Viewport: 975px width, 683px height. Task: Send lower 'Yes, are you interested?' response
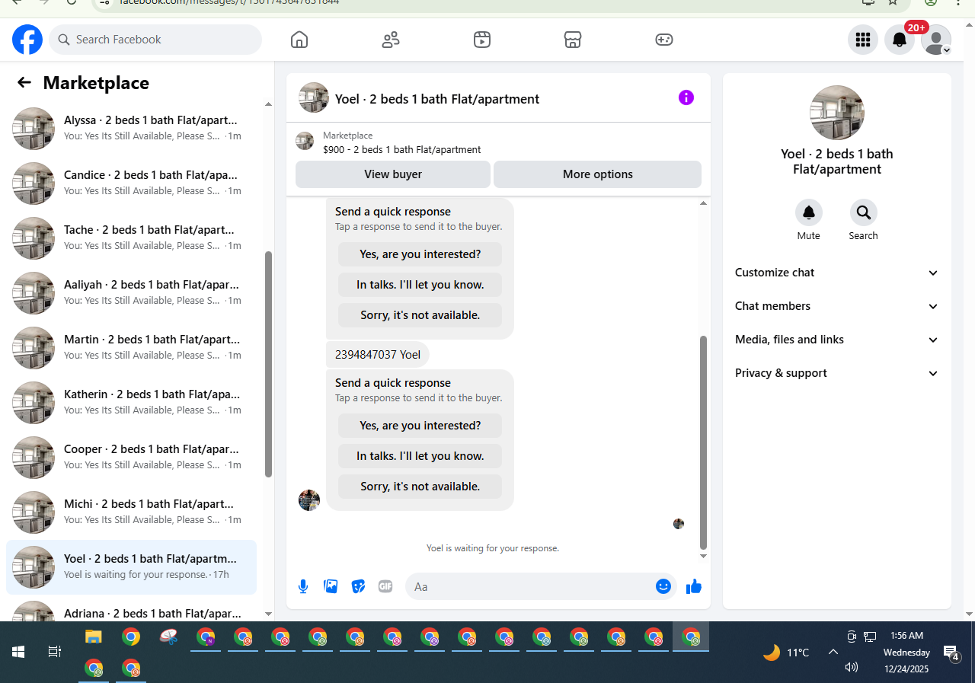pyautogui.click(x=420, y=426)
